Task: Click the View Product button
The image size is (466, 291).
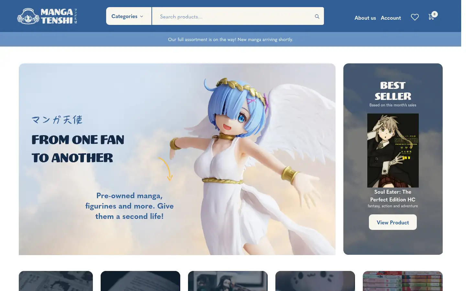Action: [393, 222]
